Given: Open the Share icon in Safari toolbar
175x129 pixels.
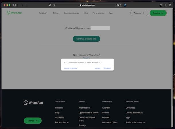Looking at the screenshot, I should click(161, 5).
